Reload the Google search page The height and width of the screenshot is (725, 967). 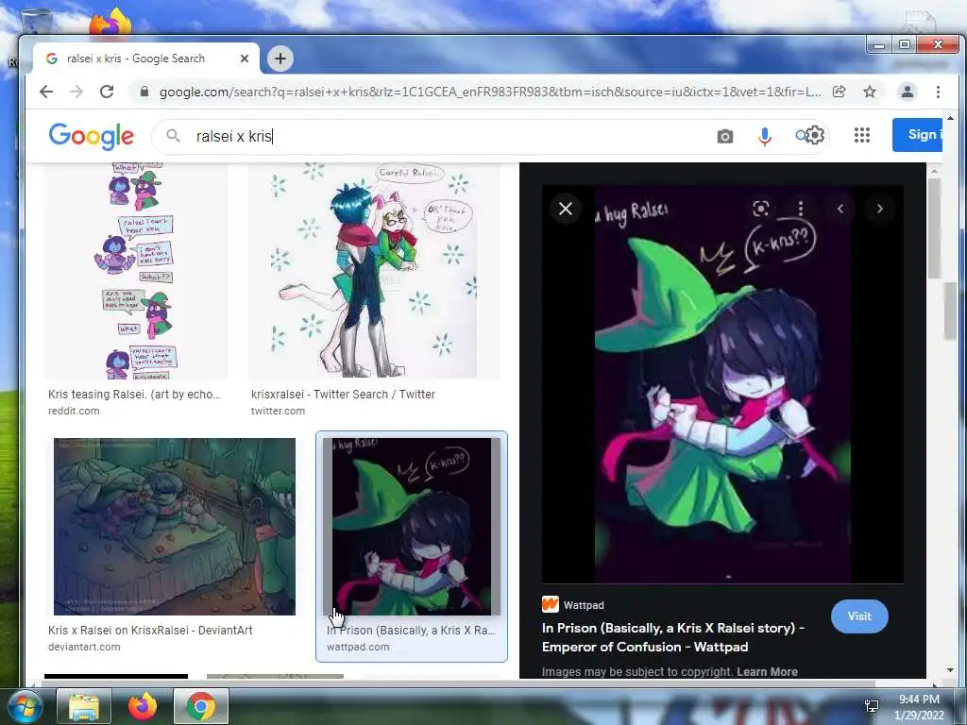[107, 92]
